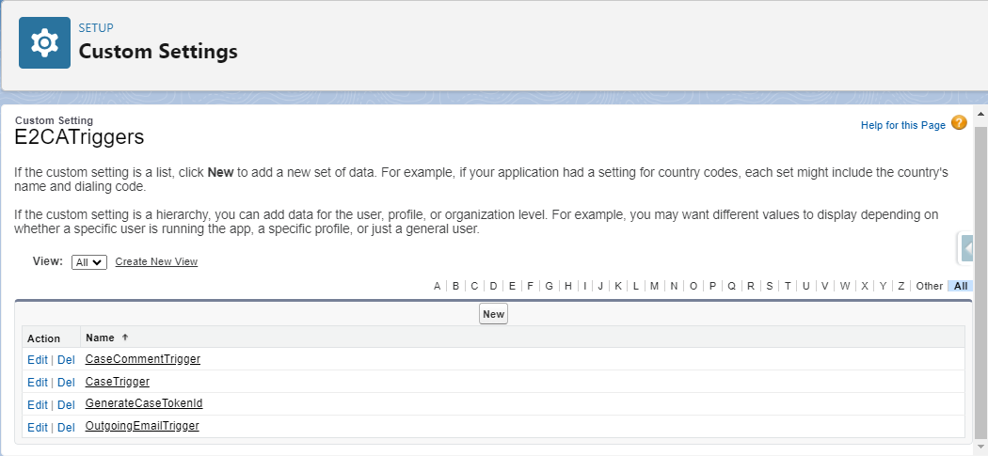The width and height of the screenshot is (988, 456).
Task: Edit the GenerateCaseTokenId record
Action: [38, 405]
